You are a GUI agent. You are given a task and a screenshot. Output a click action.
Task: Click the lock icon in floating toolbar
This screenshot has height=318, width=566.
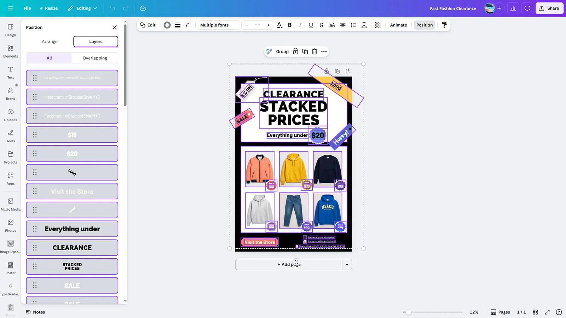(296, 52)
